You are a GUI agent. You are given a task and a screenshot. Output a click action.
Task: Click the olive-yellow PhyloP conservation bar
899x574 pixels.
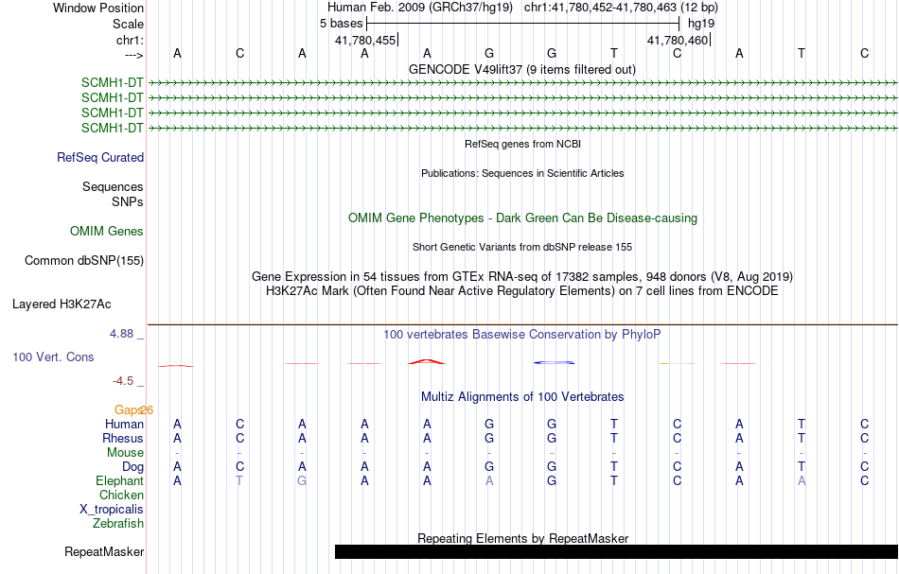tap(678, 363)
